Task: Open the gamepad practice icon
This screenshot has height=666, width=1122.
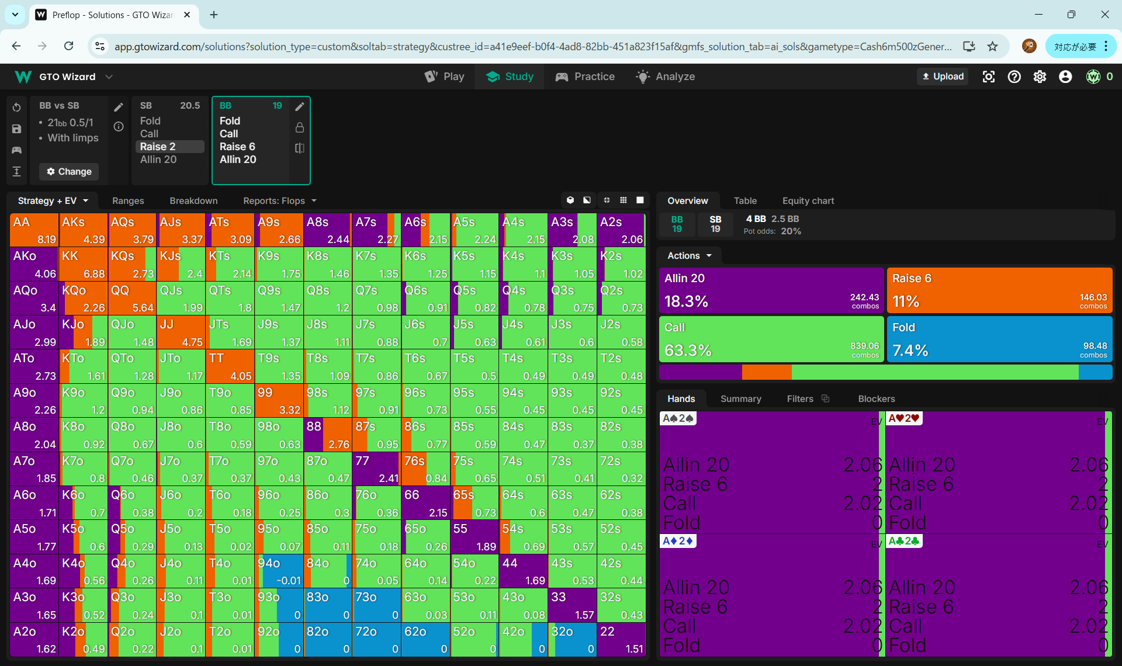Action: (16, 150)
